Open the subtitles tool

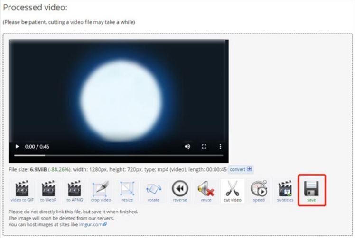pyautogui.click(x=285, y=191)
